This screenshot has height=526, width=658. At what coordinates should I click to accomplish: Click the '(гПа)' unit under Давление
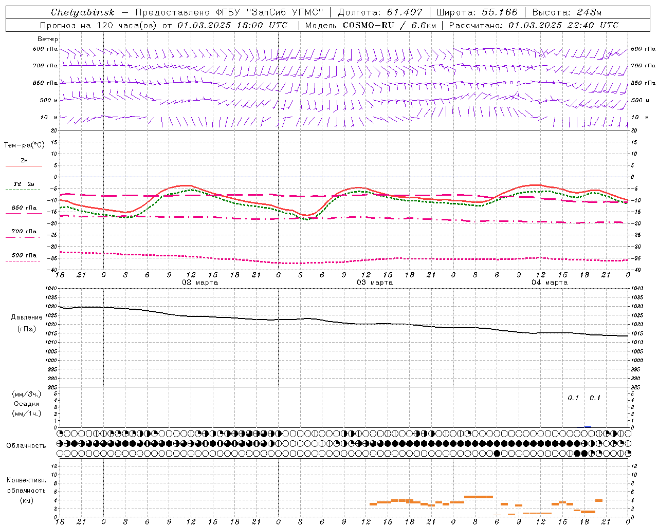pos(27,329)
